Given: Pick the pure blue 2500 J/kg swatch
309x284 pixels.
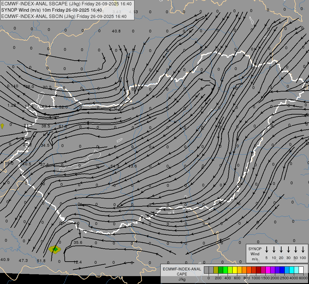Looking at the screenshot, I should coord(282,270).
